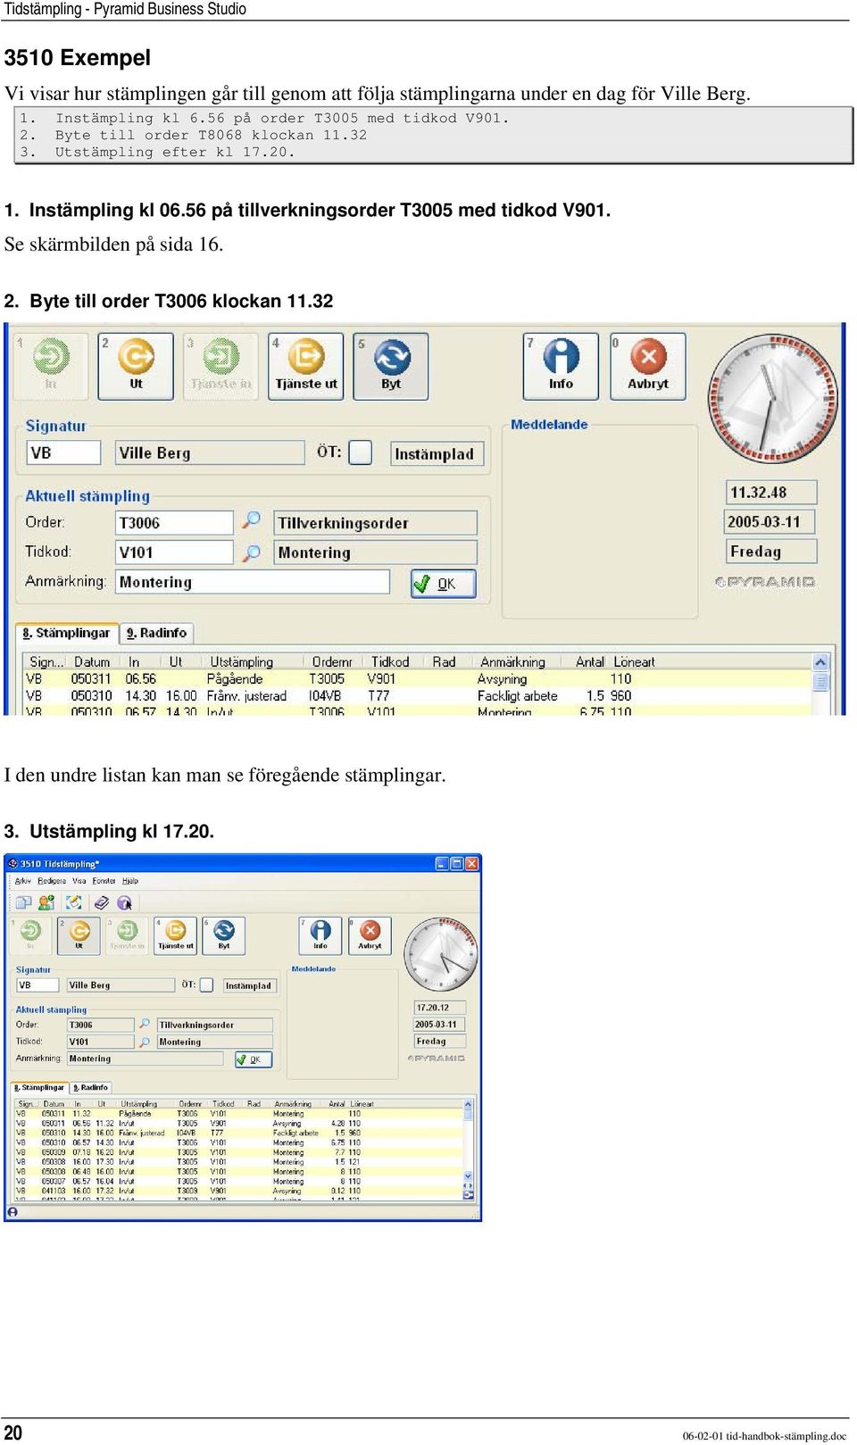Click the Tjänste ut button in the upper screenshot
Image resolution: width=857 pixels, height=1445 pixels.
(306, 366)
